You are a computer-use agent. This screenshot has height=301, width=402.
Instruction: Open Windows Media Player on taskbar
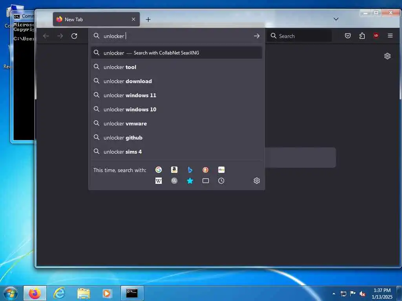pyautogui.click(x=107, y=293)
